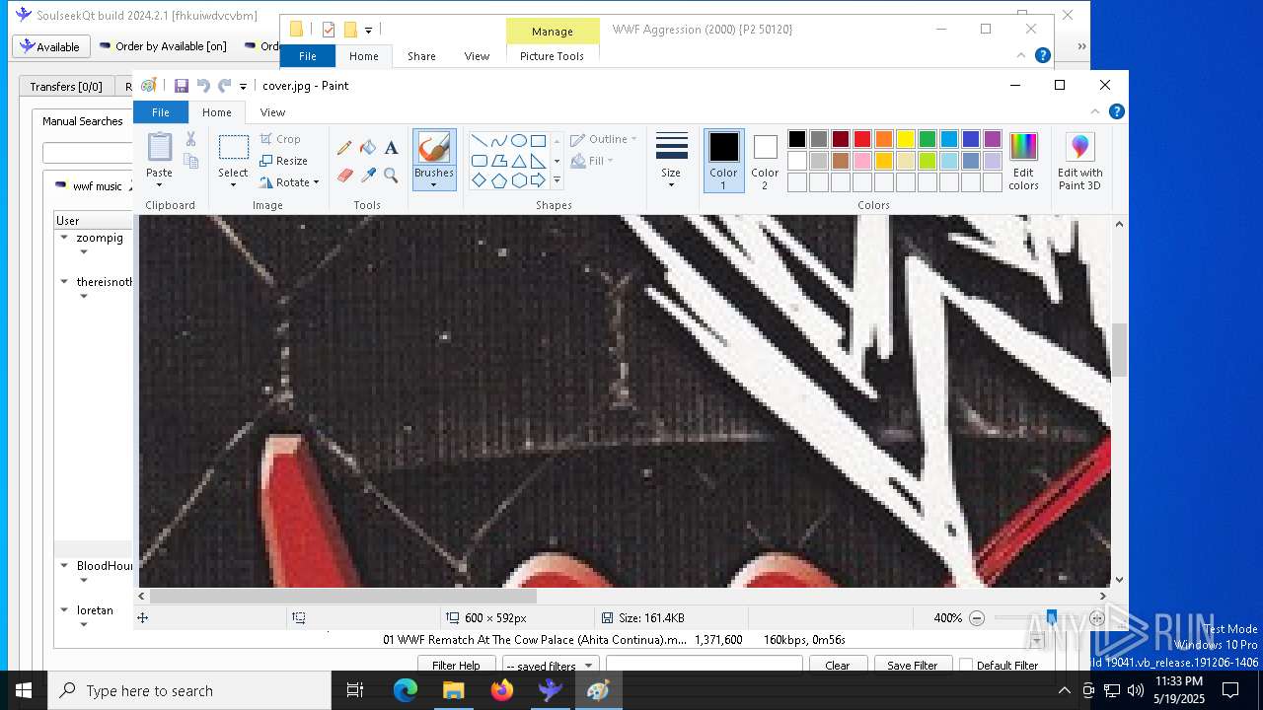This screenshot has width=1263, height=710.
Task: Click the Save icon in Paint title bar
Action: [x=182, y=86]
